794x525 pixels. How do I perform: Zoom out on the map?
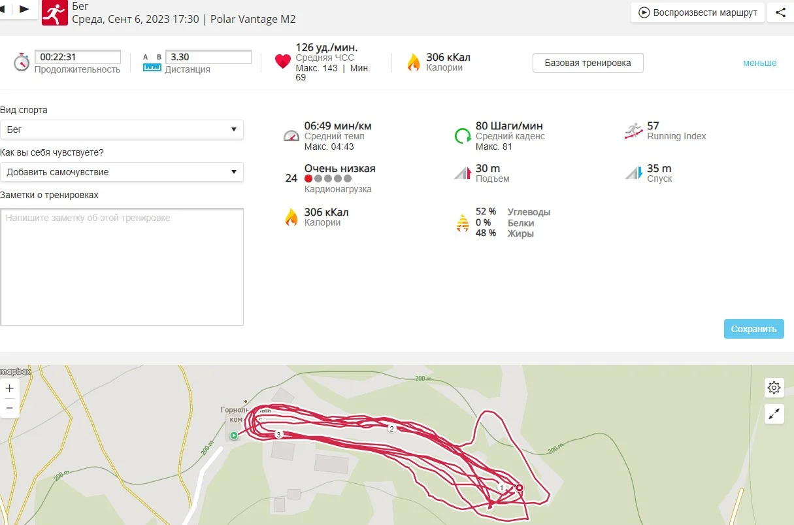[x=9, y=407]
